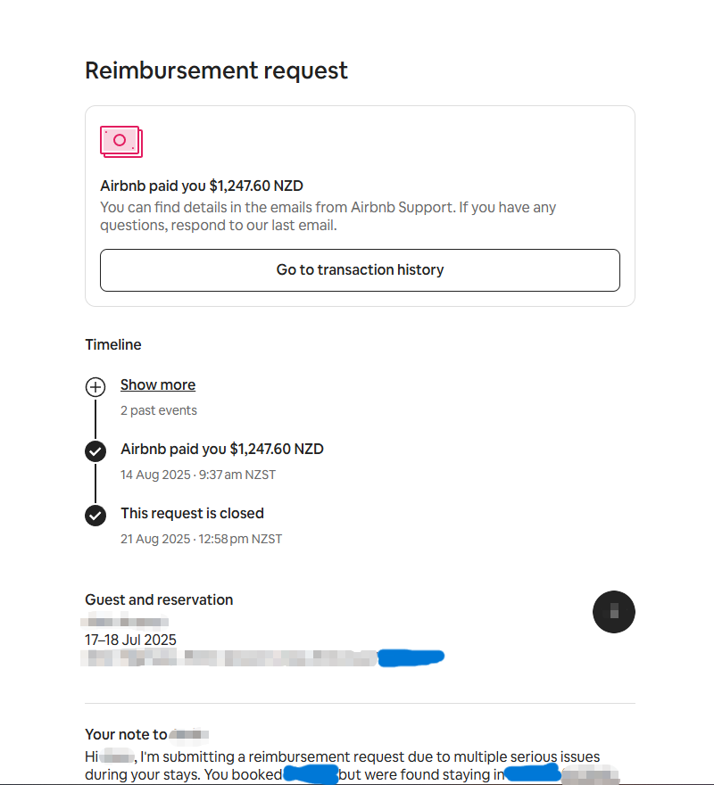Click Go to transaction history button
Image resolution: width=714 pixels, height=785 pixels.
360,269
